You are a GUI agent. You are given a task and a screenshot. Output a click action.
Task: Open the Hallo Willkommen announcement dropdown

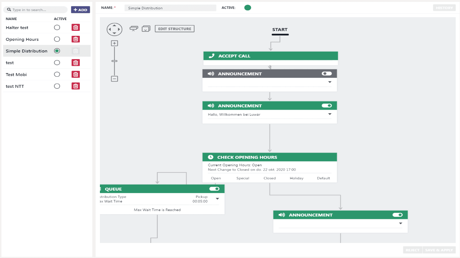point(330,115)
